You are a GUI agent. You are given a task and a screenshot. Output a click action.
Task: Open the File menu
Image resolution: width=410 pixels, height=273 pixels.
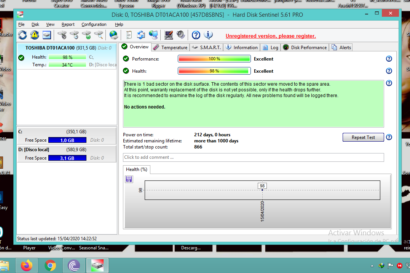point(21,24)
